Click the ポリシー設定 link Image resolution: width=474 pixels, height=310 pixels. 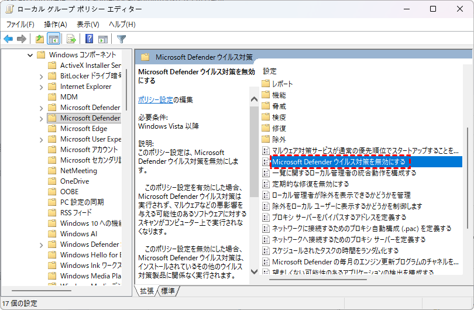(155, 99)
